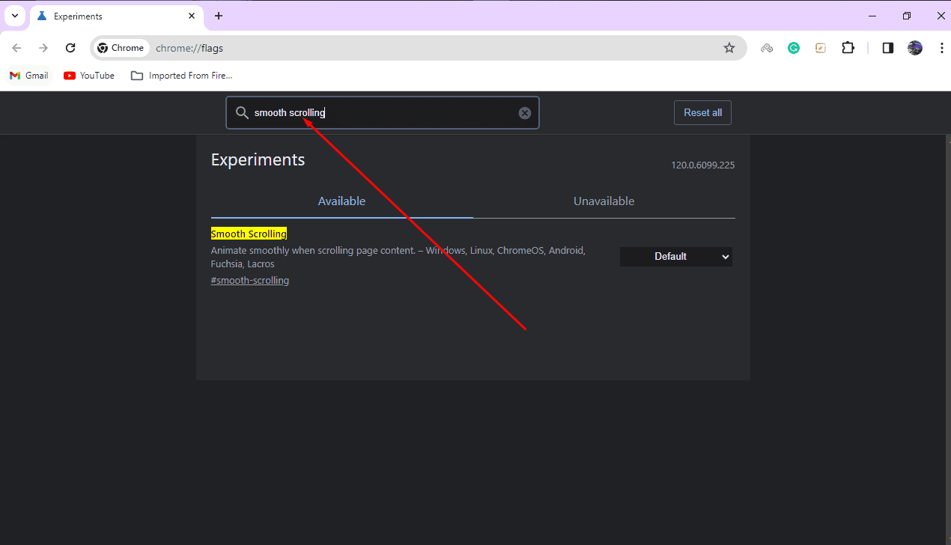951x545 pixels.
Task: Open Chrome's three-dot menu
Action: pyautogui.click(x=942, y=47)
